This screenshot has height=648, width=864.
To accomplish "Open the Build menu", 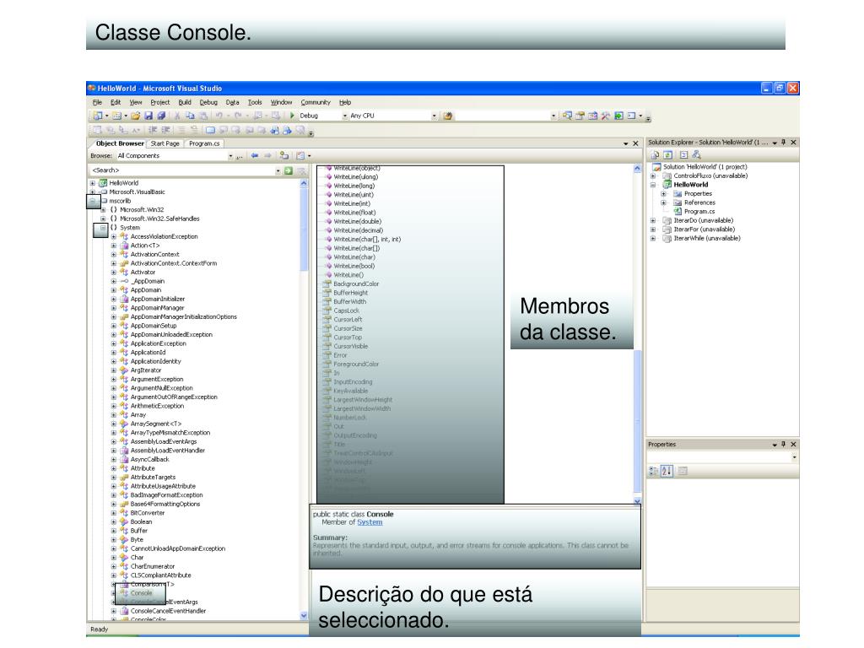I will coord(185,102).
